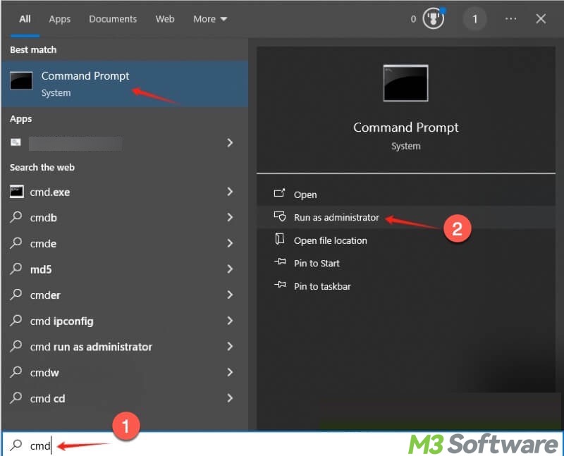Screen dimensions: 564x456
Task: Select the md5 search suggestion
Action: 51,269
